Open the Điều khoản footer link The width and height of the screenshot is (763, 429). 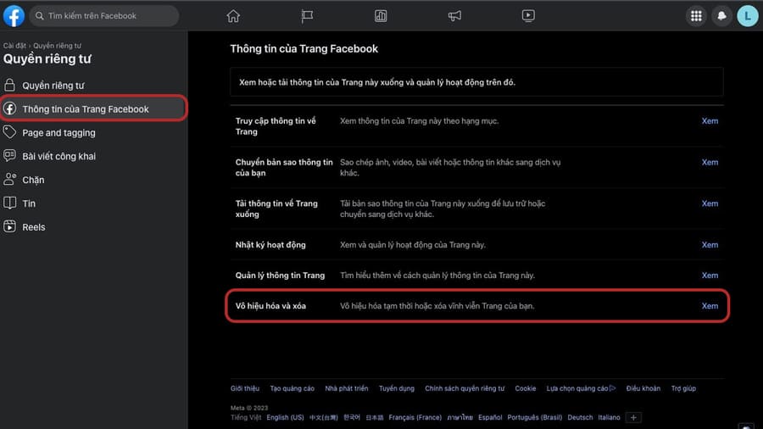pos(643,388)
